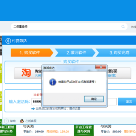The image size is (136, 136).
Task: Click the question mark help icon
Action: [x=6, y=121]
